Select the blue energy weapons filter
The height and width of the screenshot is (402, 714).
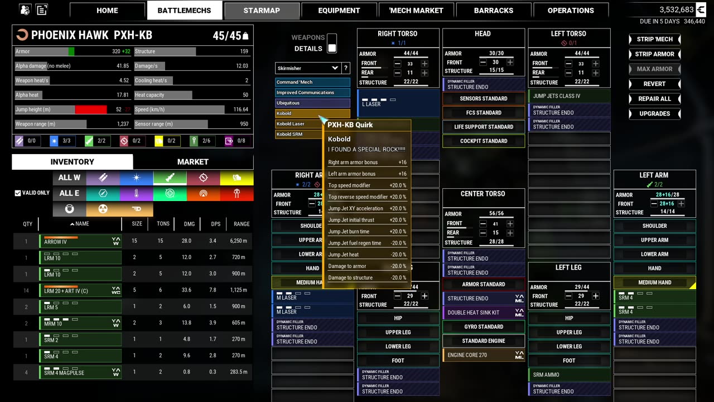[x=136, y=178]
